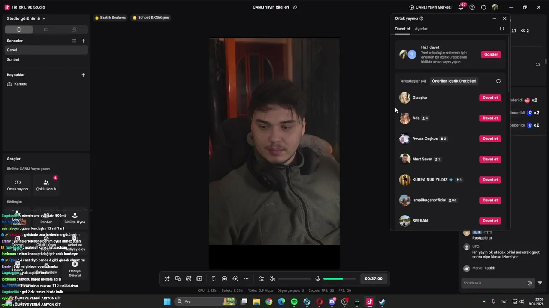Open the magic effects wand tool

click(167, 279)
